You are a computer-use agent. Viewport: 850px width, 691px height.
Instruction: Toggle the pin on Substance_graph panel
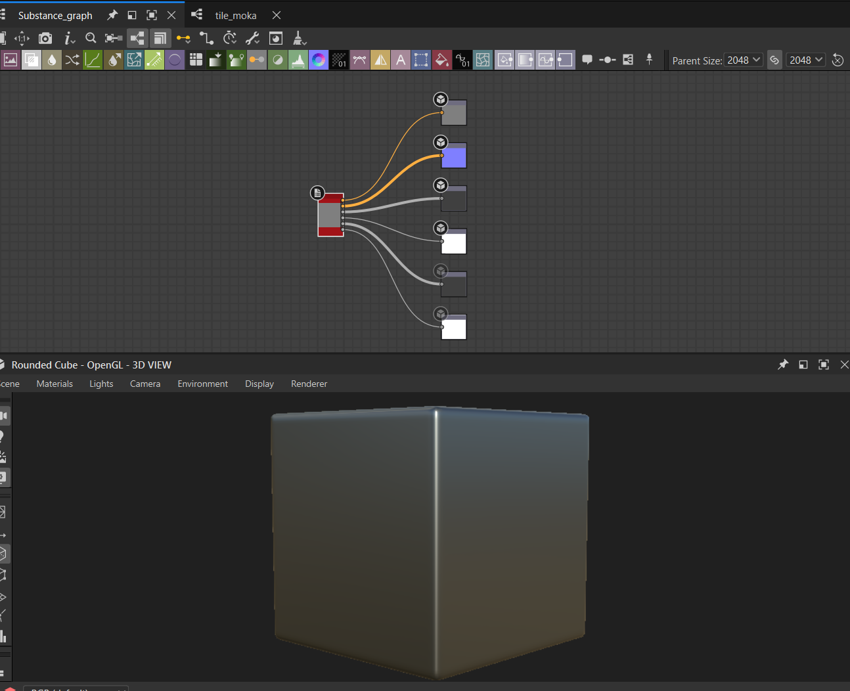tap(112, 15)
